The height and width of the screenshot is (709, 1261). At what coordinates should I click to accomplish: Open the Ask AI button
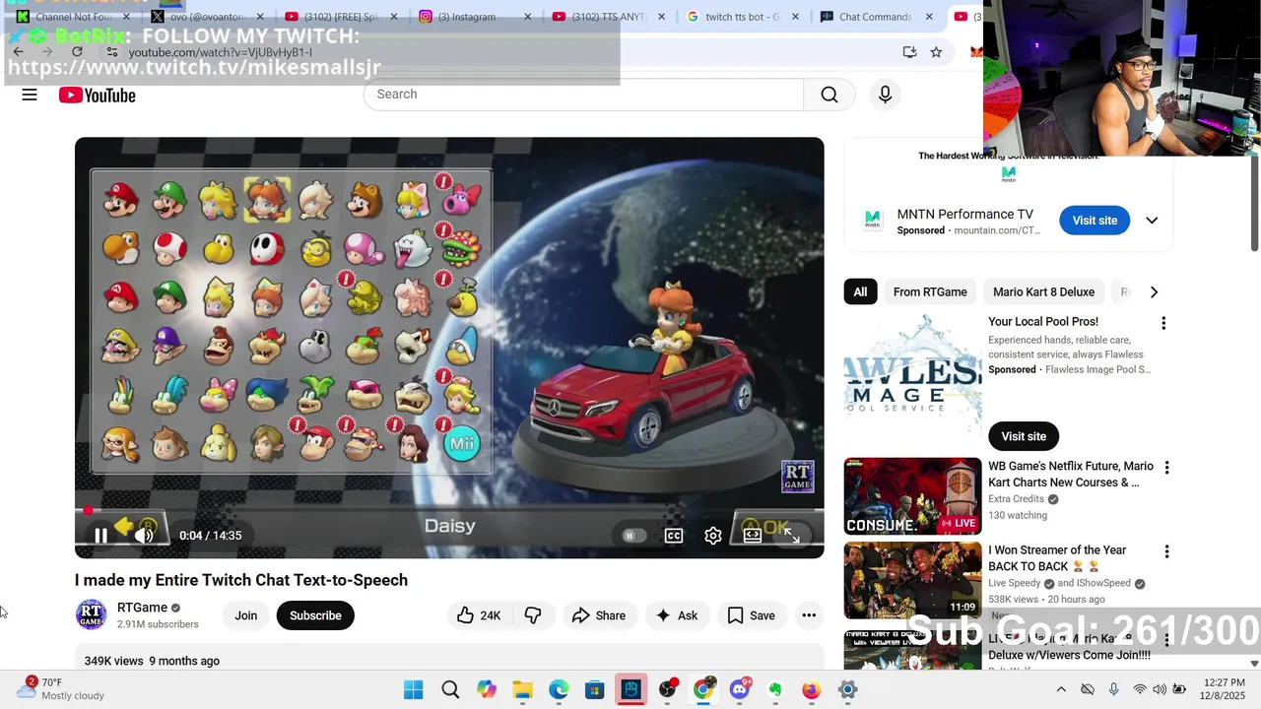(x=677, y=615)
